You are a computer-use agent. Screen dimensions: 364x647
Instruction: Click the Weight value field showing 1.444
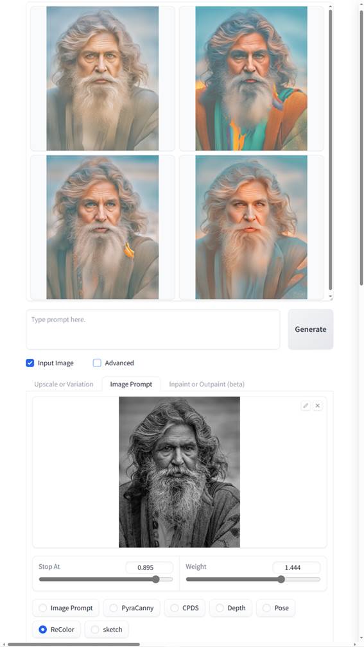(297, 567)
